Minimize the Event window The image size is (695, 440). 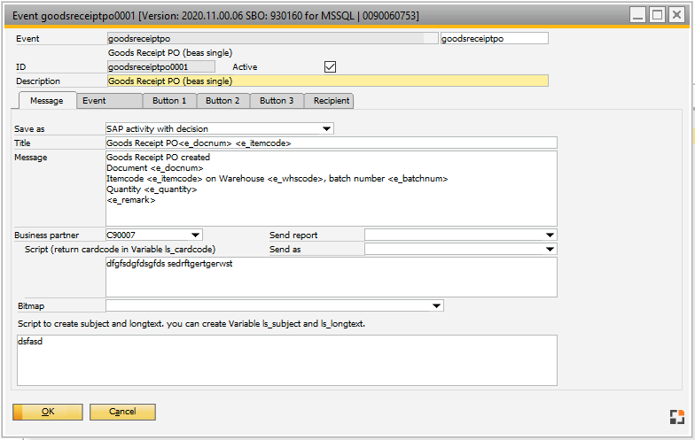638,15
